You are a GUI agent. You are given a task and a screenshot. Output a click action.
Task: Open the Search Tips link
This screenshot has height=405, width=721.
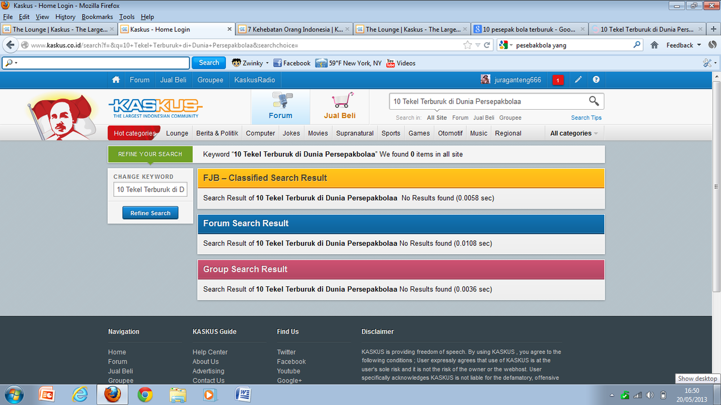[586, 118]
